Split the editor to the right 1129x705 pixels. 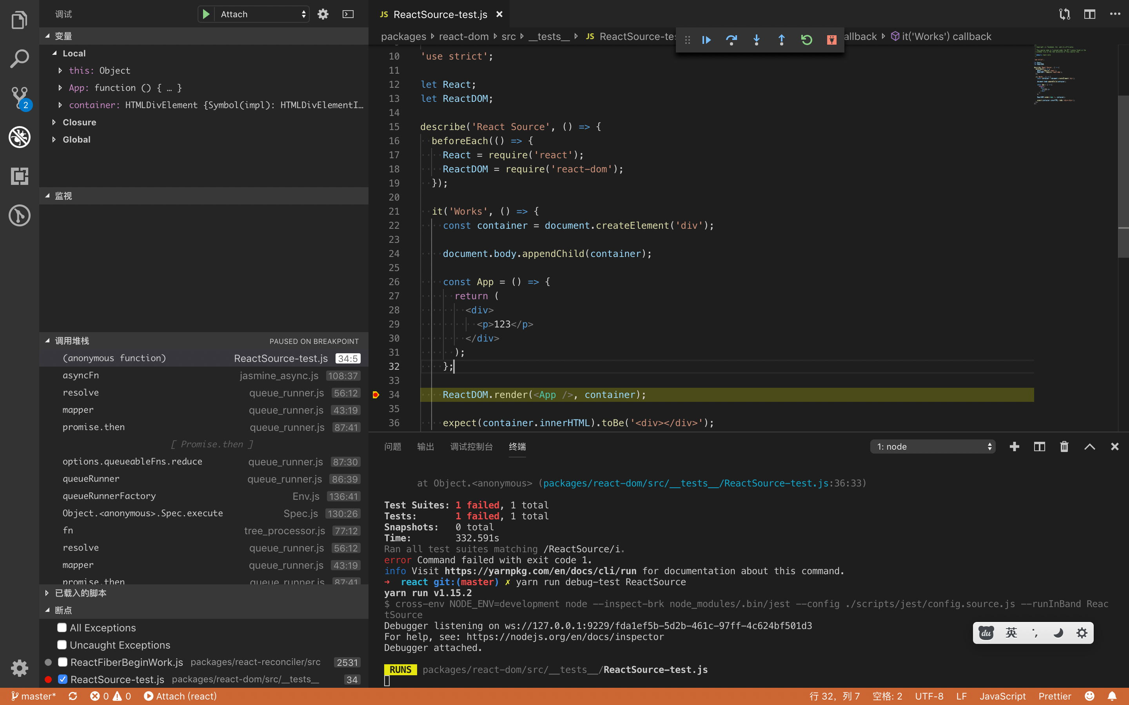point(1090,14)
